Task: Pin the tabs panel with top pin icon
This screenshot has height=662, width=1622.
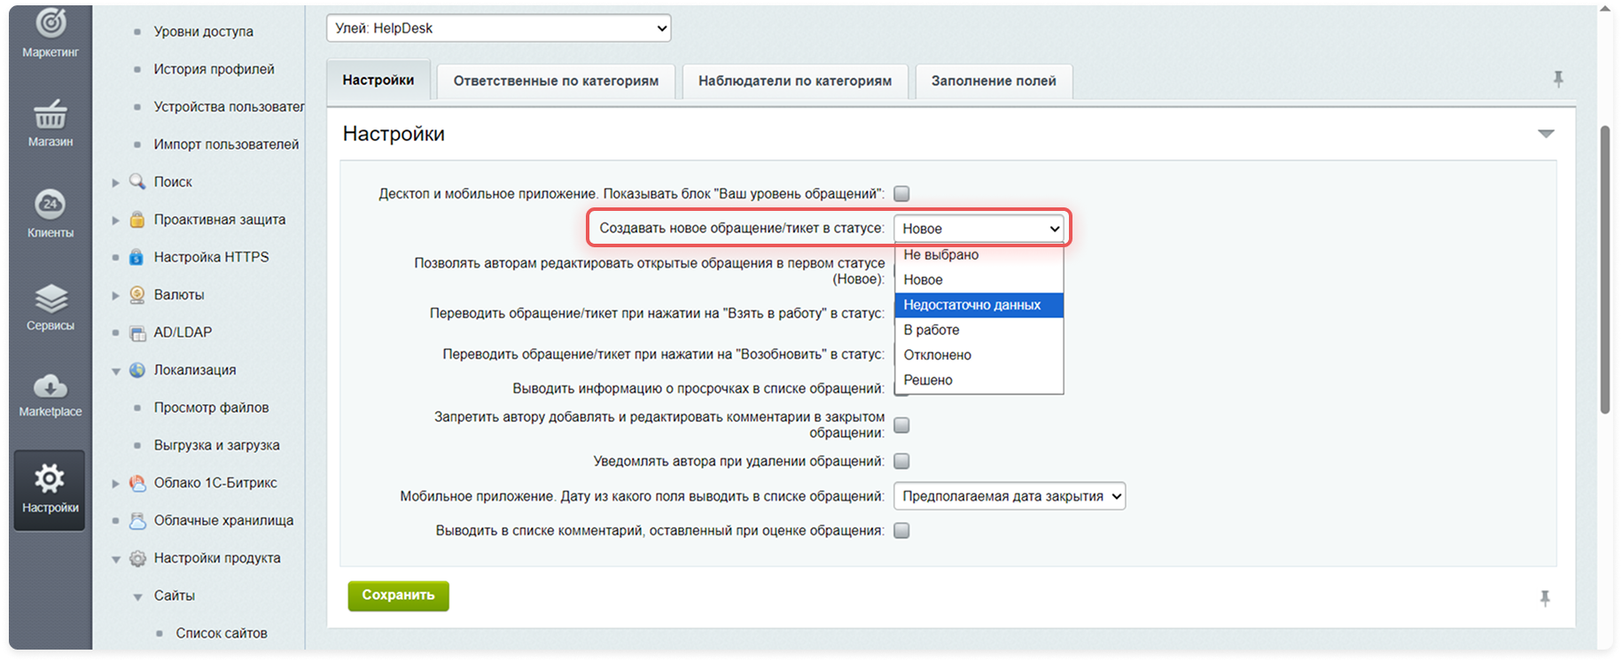Action: pyautogui.click(x=1558, y=80)
